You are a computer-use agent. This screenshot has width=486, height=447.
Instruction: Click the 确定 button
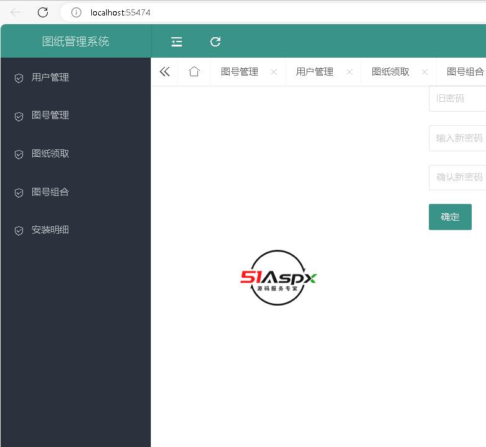tap(450, 217)
